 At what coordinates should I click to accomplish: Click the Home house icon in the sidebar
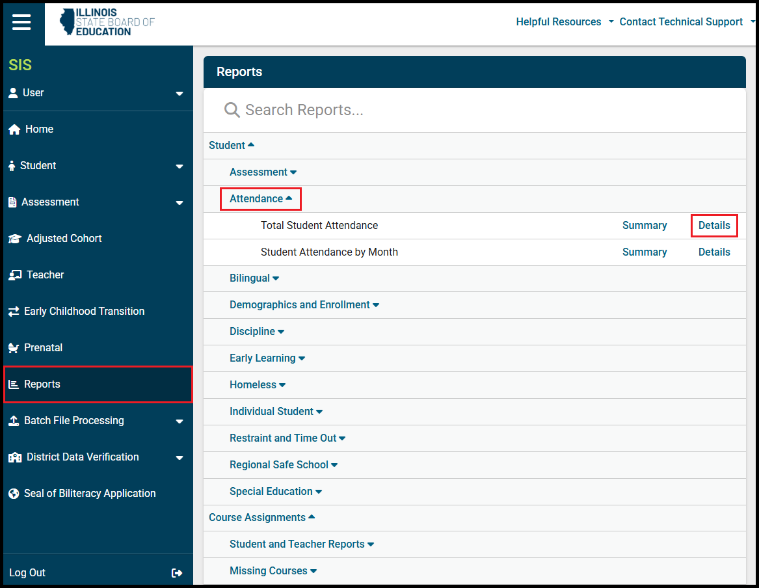coord(14,129)
